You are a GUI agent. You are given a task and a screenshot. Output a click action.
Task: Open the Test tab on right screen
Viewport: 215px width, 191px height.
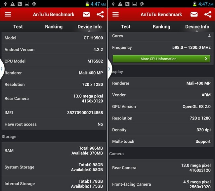point(126,27)
